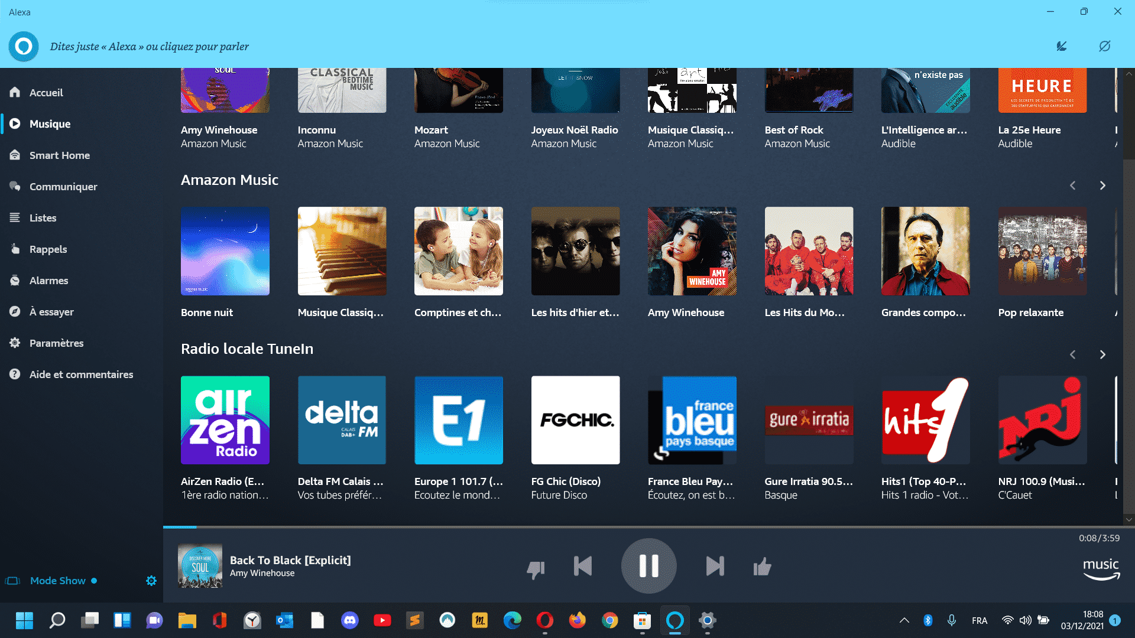Screen dimensions: 1135x638
Task: Open Mozart station cover
Action: (x=459, y=90)
